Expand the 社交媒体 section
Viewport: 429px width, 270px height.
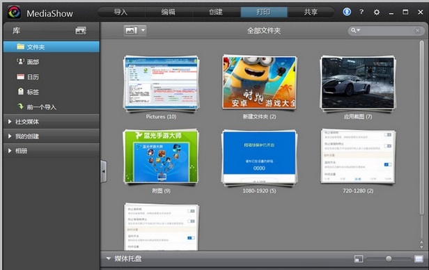click(x=52, y=122)
